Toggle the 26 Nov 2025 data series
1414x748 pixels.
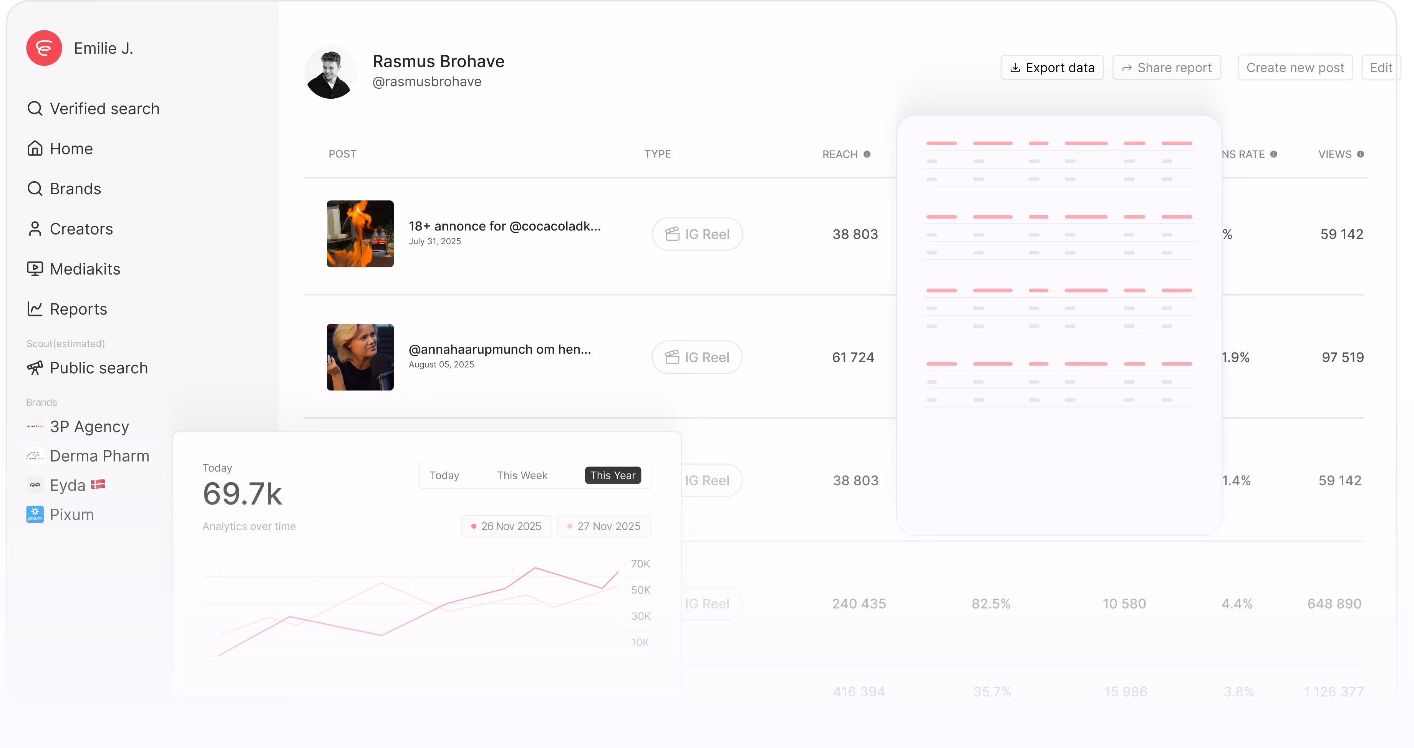(x=506, y=526)
